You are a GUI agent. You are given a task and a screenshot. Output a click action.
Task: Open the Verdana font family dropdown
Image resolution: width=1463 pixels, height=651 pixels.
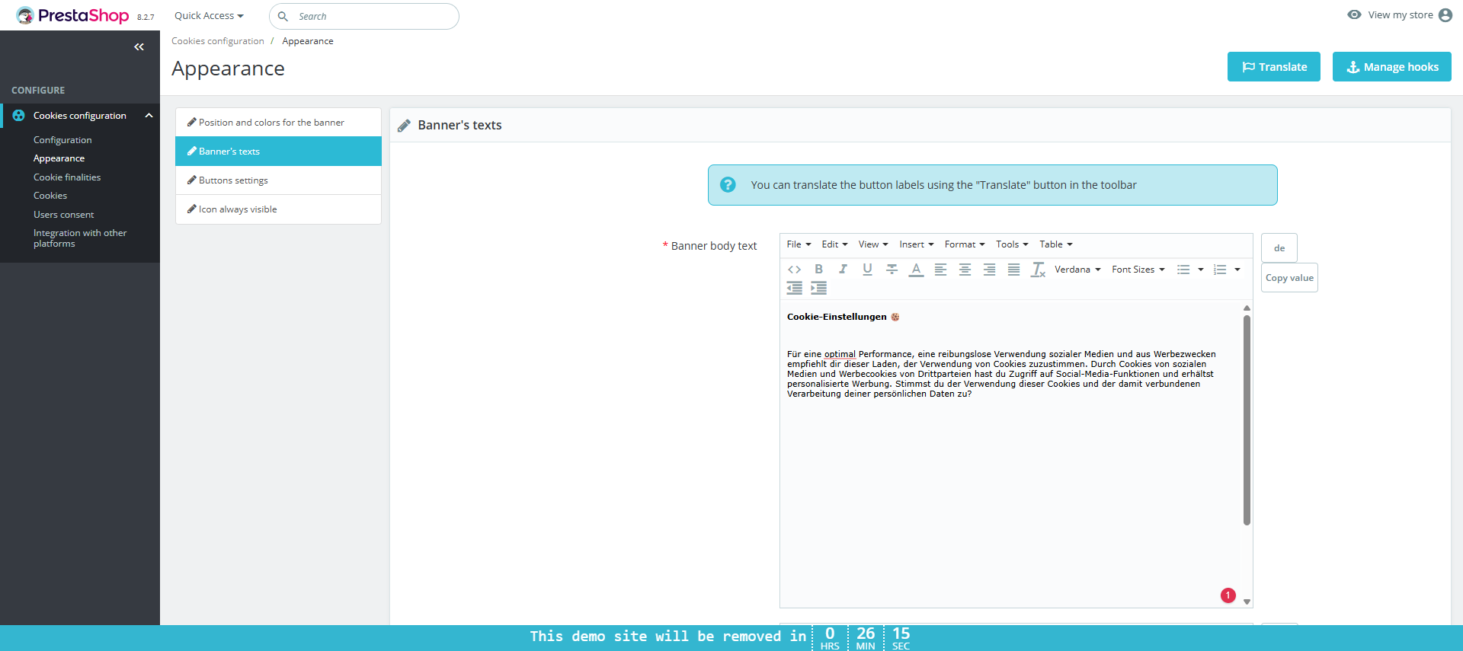pos(1077,270)
